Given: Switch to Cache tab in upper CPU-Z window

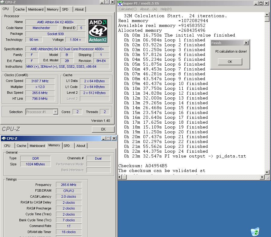Looking at the screenshot, I should (x=20, y=9).
